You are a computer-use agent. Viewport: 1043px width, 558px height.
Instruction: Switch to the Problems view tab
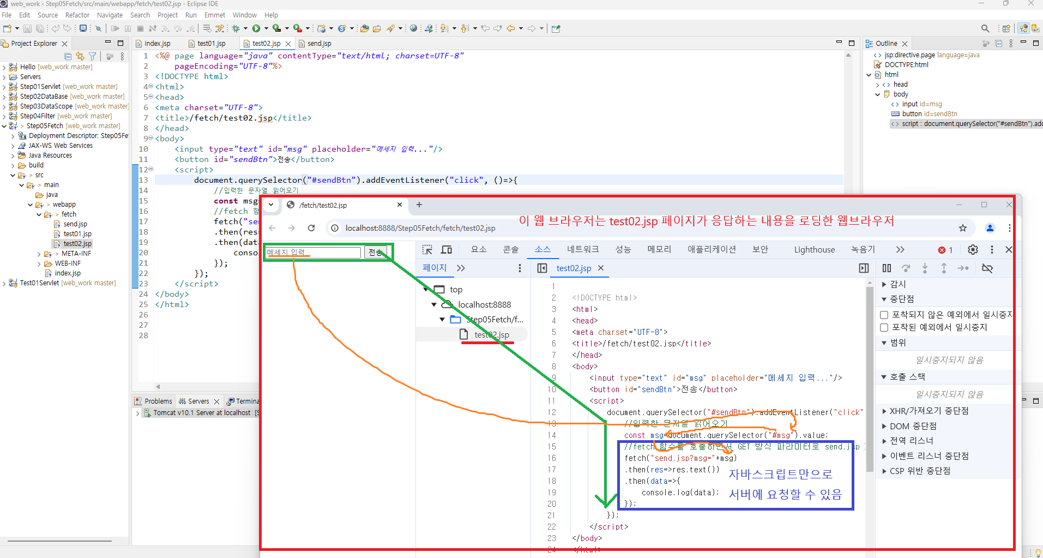coord(158,401)
